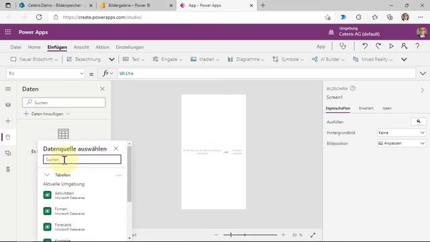Expand the ribbon overflow chevron
Screen dimensions: 430x242
pyautogui.click(x=404, y=59)
